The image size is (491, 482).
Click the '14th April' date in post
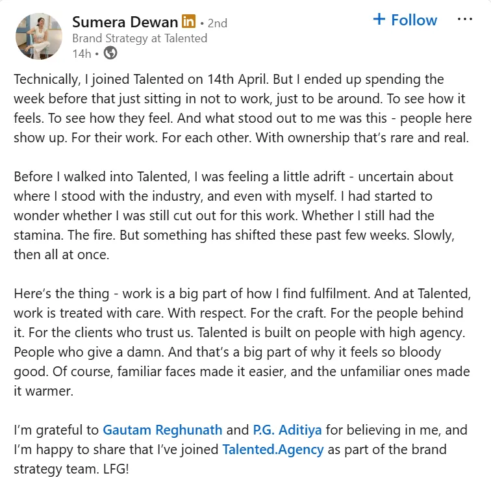point(238,79)
